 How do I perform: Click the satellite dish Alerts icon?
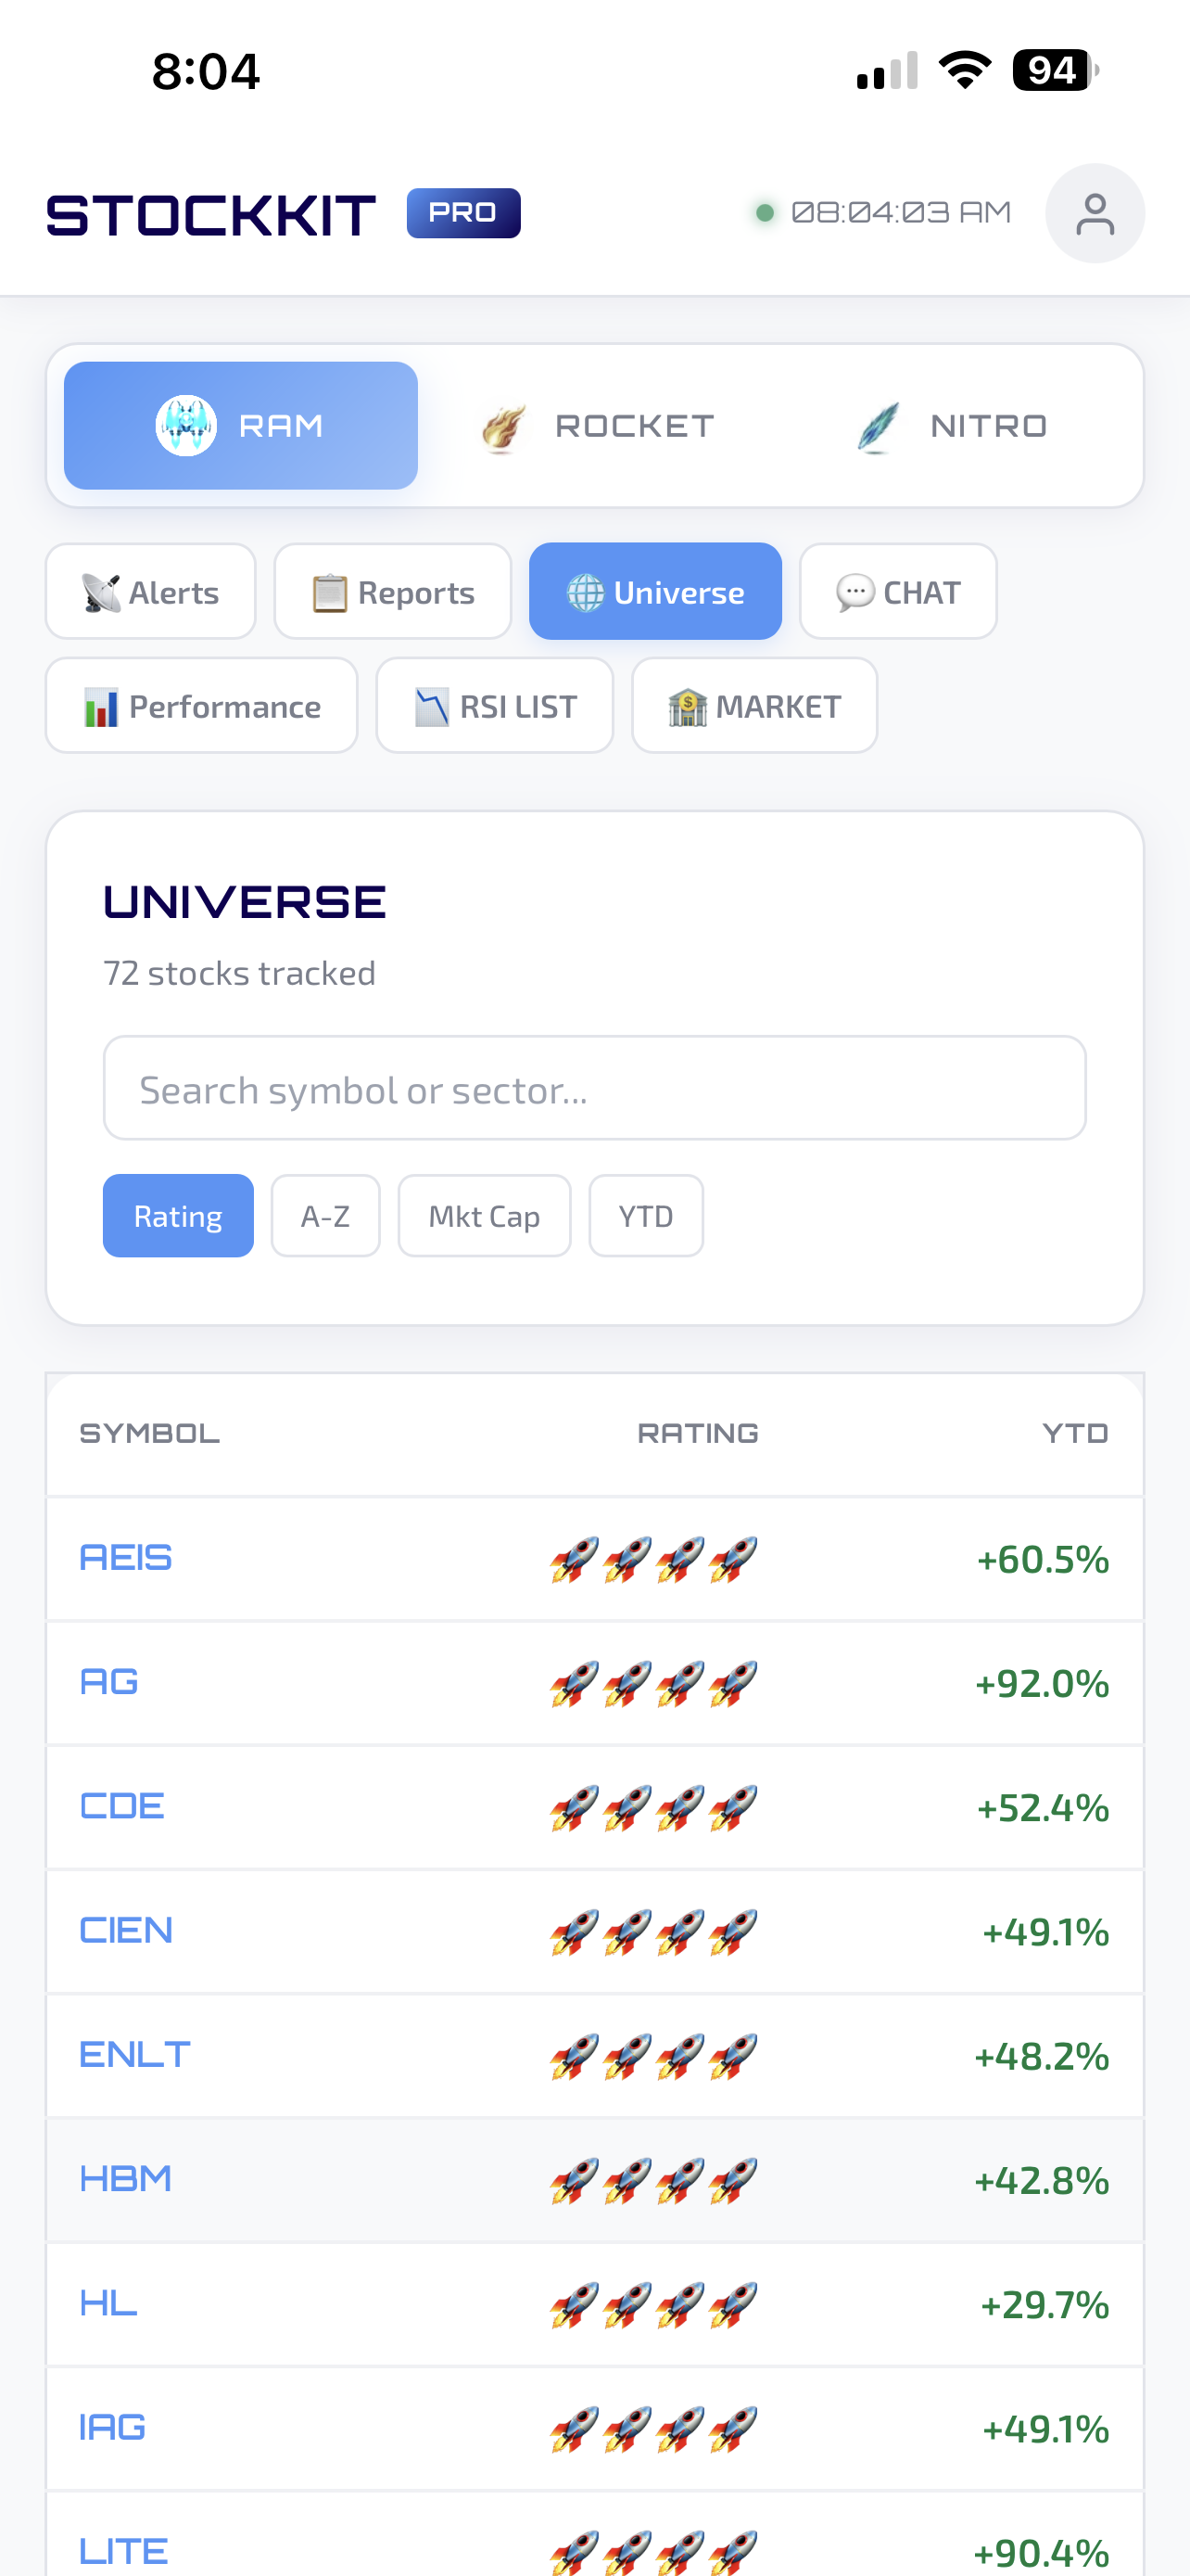tap(101, 590)
